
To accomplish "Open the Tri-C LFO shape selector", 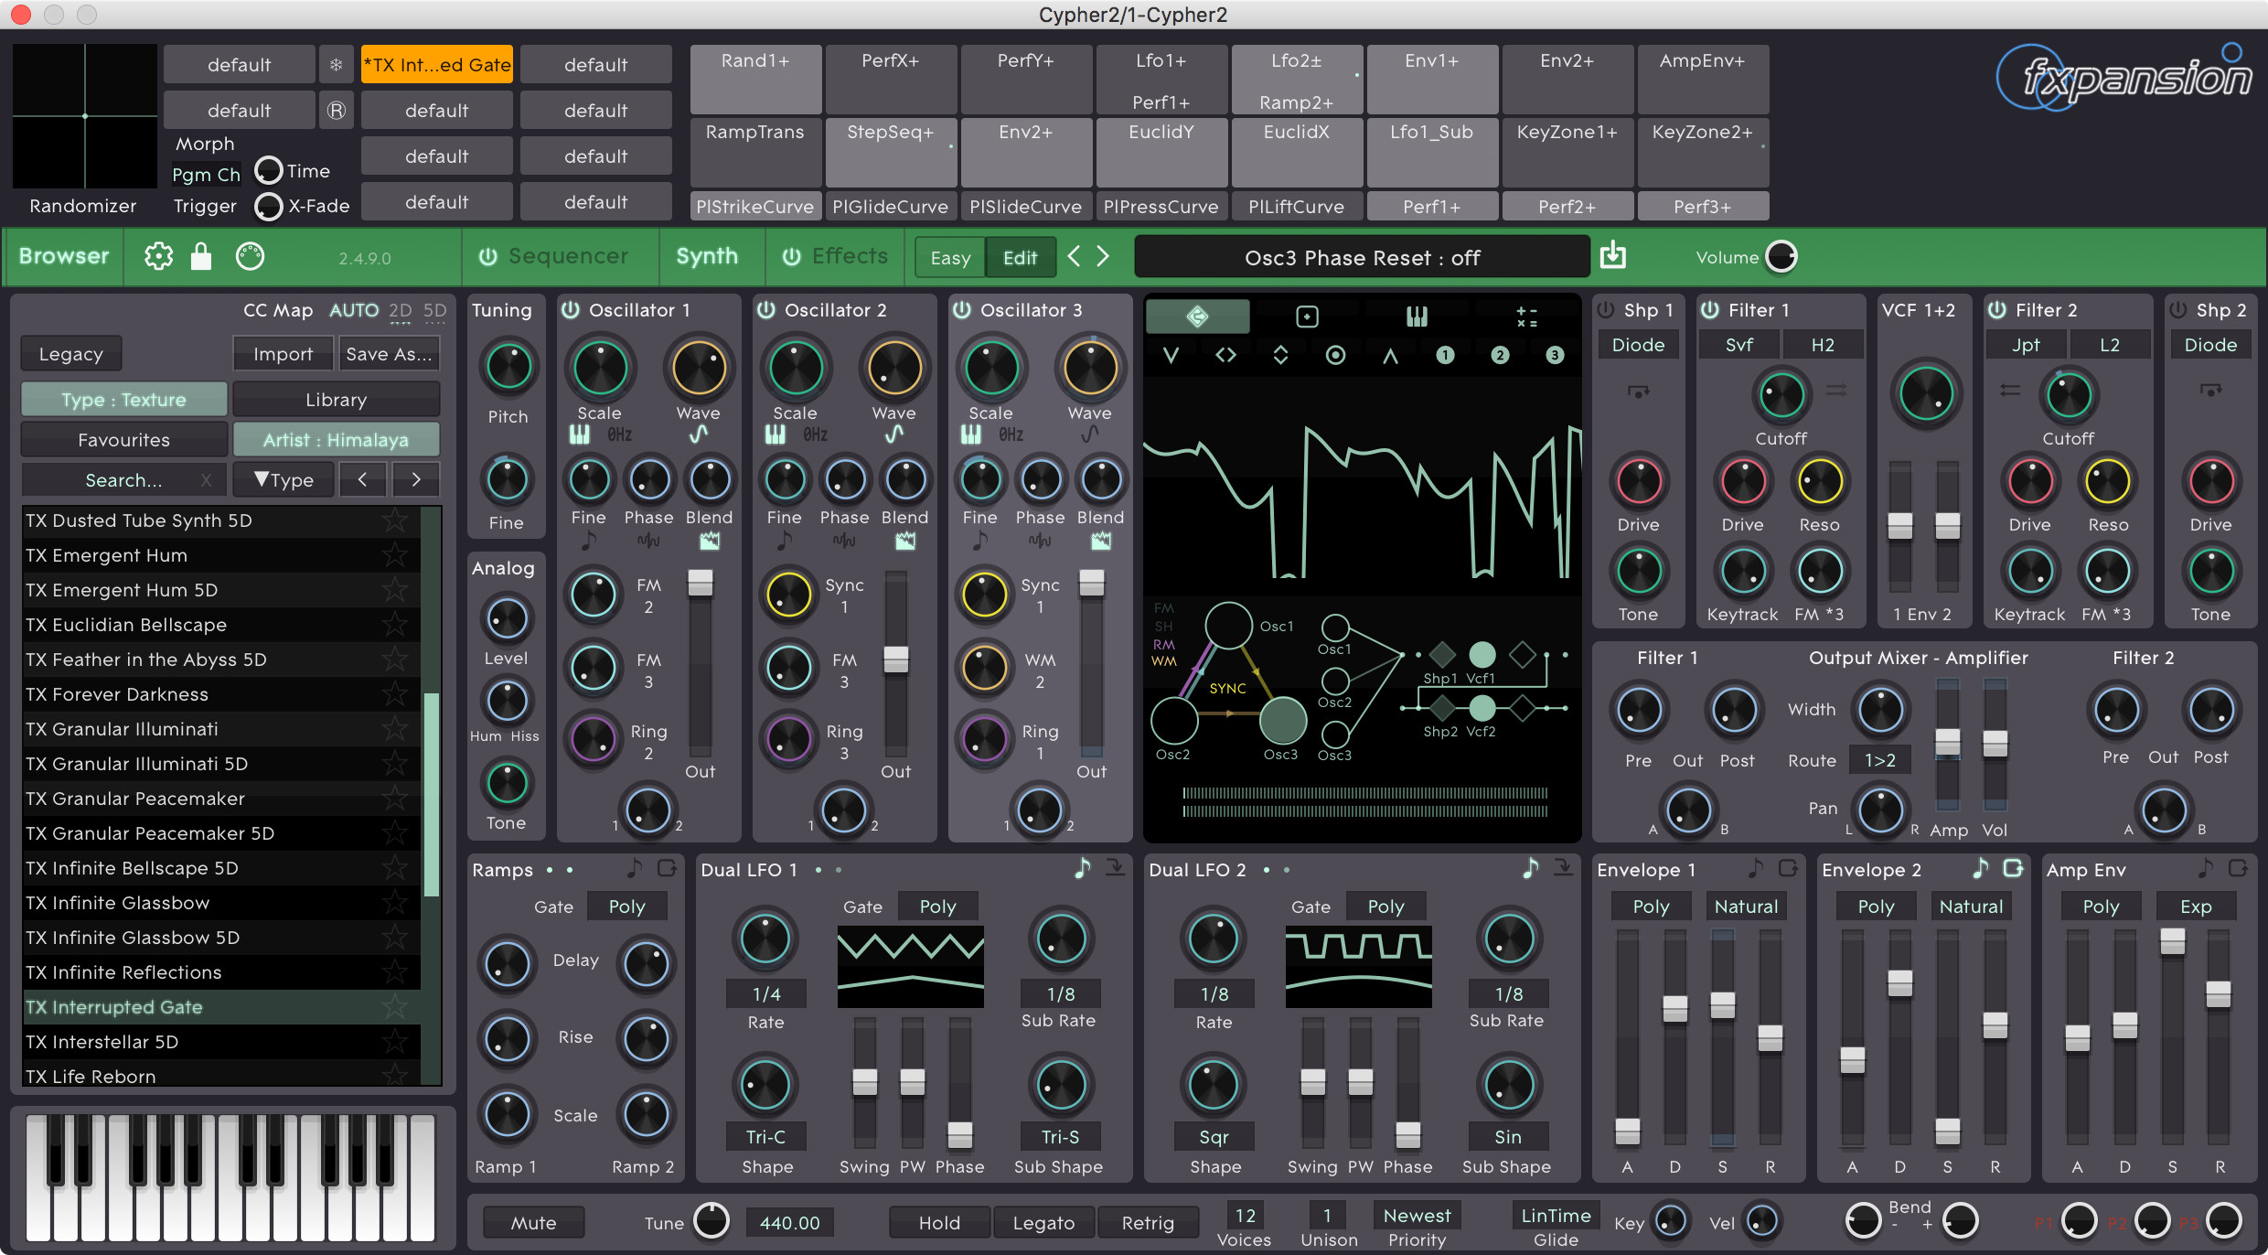I will tap(765, 1137).
